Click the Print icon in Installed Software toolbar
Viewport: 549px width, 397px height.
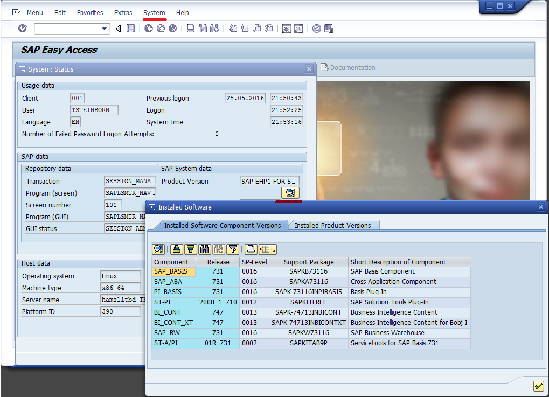coord(251,249)
